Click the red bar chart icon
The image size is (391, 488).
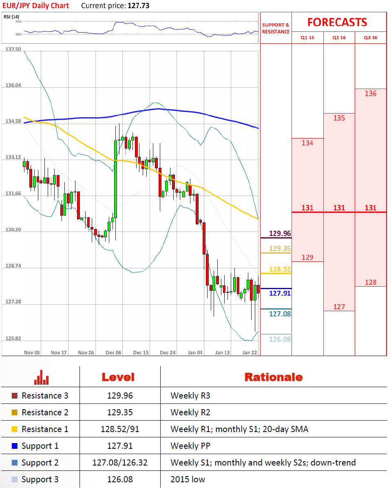click(41, 377)
